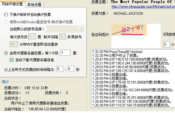Click the 60 分钟内IP重复 minutes field
Screen dimensions: 175x113
[14, 44]
